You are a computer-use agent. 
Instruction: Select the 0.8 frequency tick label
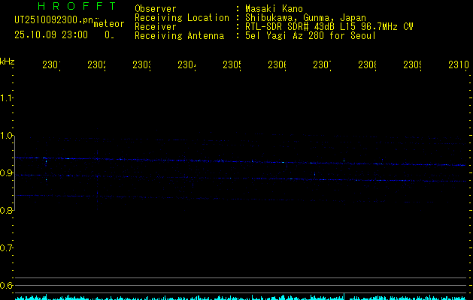[x=7, y=211]
